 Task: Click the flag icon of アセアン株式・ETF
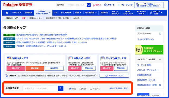click(x=102, y=58)
